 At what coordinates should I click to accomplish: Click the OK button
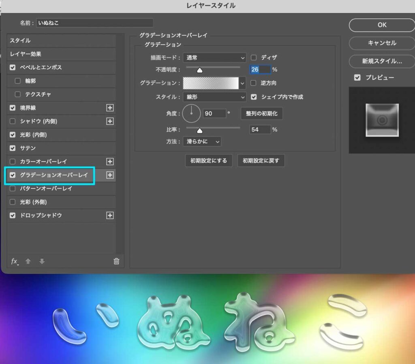(381, 25)
